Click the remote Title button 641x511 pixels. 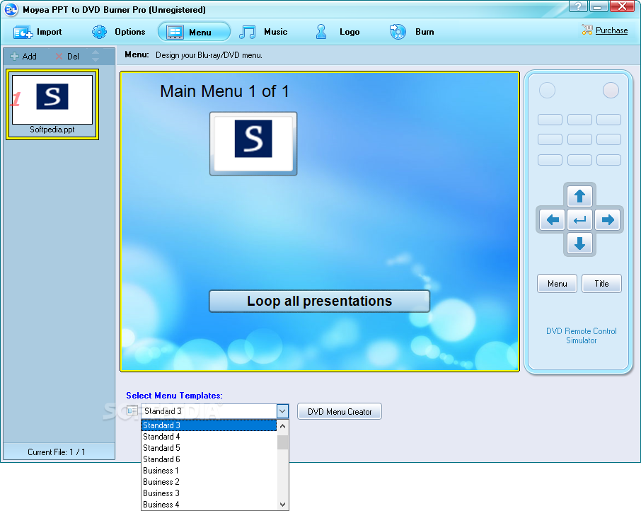point(601,284)
